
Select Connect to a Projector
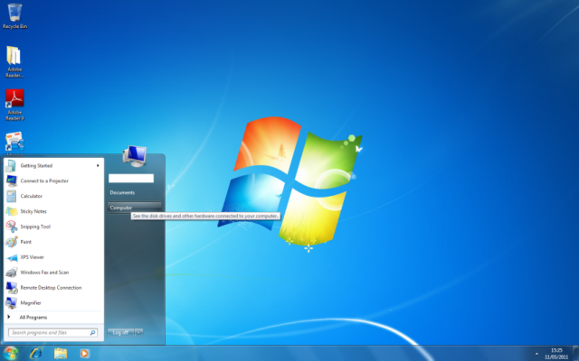point(53,180)
